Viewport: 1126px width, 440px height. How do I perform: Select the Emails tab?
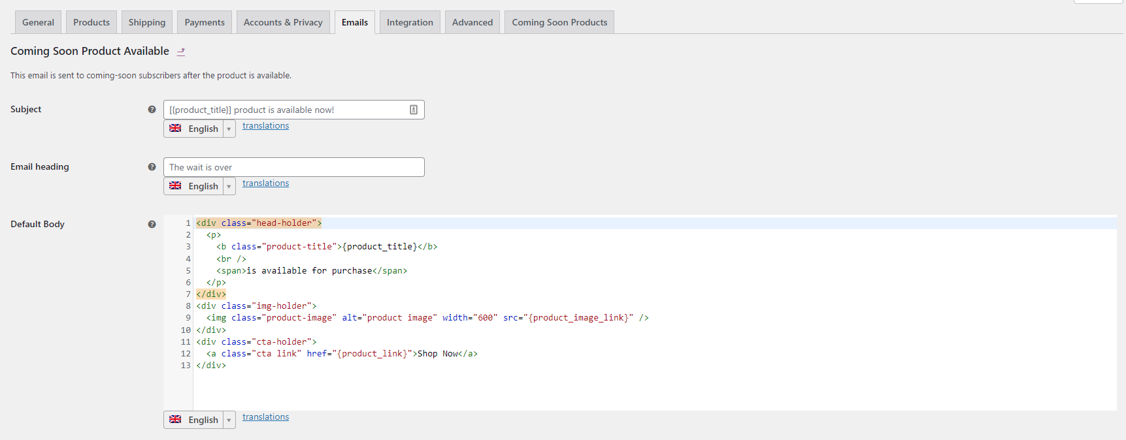(355, 22)
